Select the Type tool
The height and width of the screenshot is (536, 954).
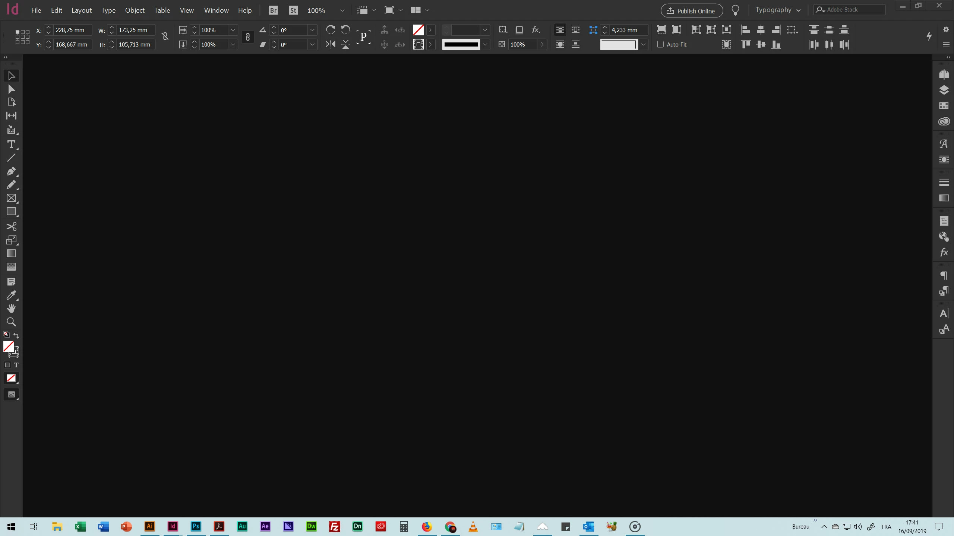(11, 144)
